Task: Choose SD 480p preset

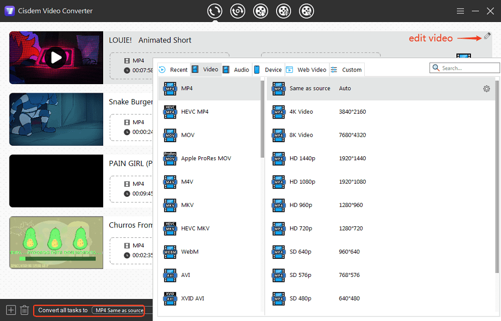Action: [381, 298]
